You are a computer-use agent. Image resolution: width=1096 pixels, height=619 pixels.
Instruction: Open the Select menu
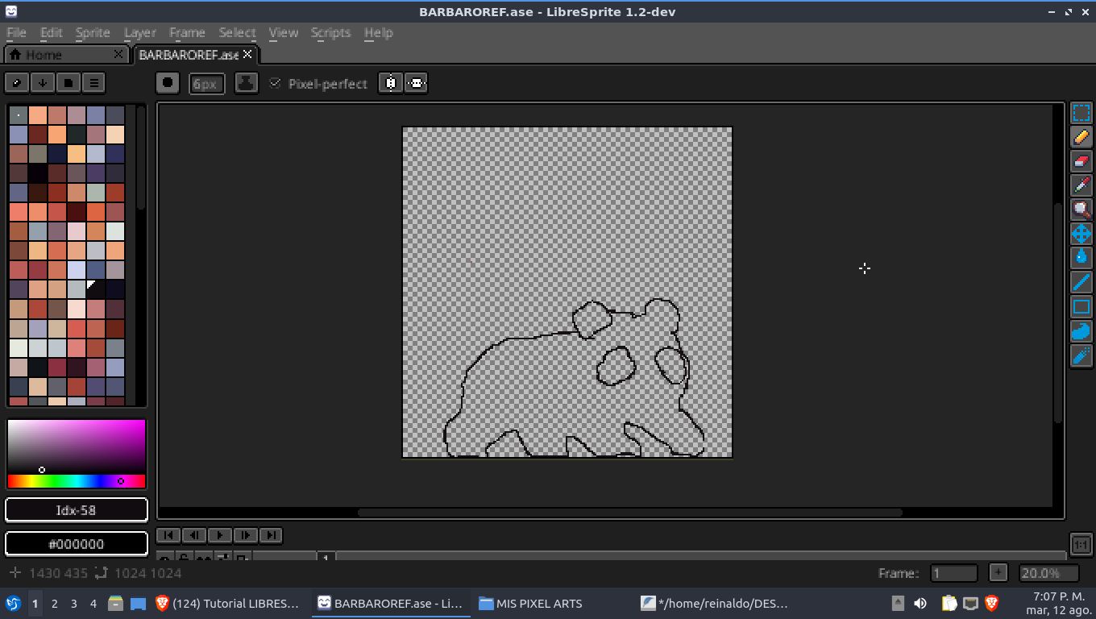[237, 32]
